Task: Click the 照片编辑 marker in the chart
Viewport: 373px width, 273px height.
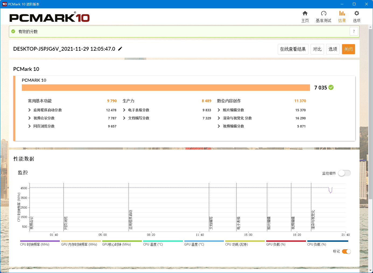Action: (x=269, y=223)
